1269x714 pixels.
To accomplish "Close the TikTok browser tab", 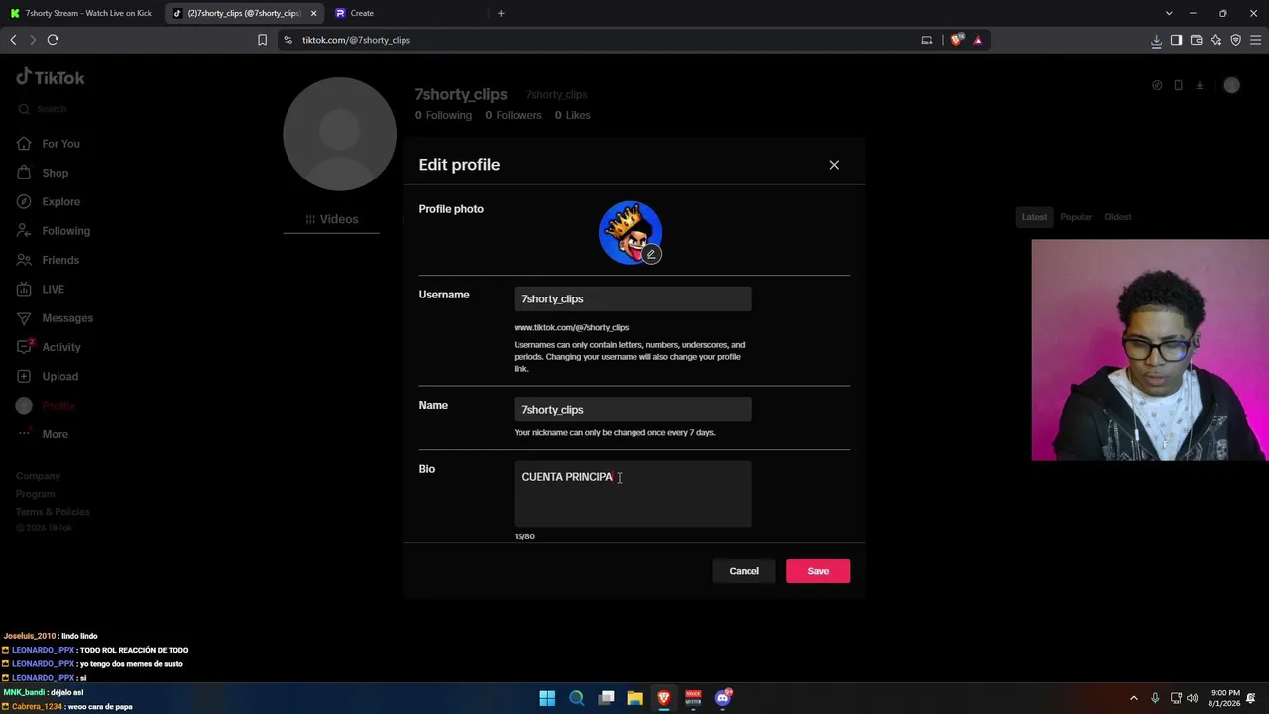I will 314,13.
